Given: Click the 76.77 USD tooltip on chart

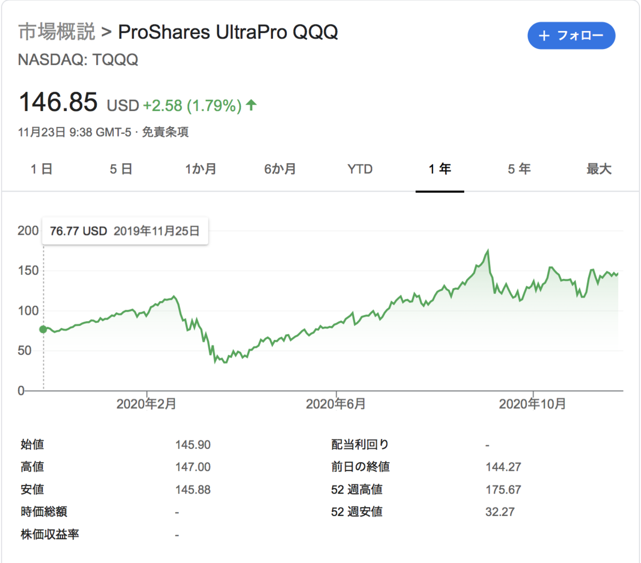Looking at the screenshot, I should point(125,231).
